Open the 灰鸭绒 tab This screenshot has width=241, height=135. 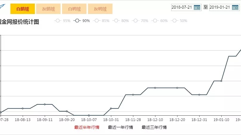100,9
